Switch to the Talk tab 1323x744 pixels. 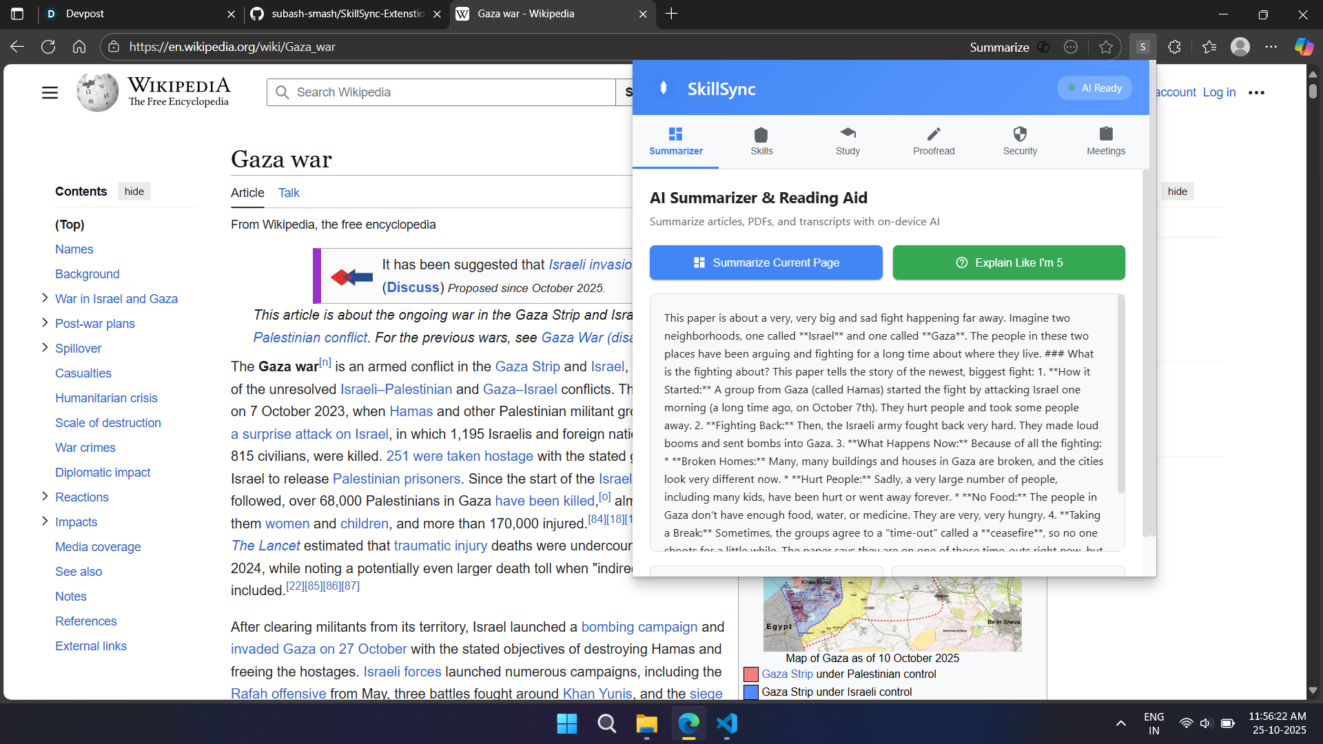pyautogui.click(x=289, y=193)
